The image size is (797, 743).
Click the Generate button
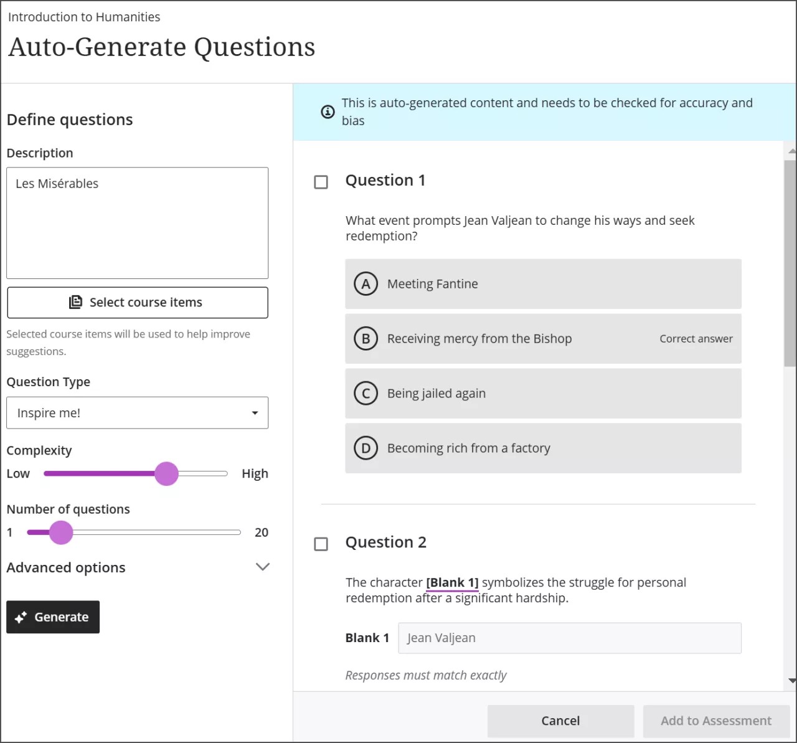53,617
